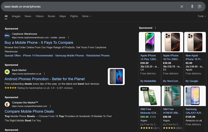This screenshot has height=132, width=208.
Task: Open the 'SIM Free Motorola G24...' title
Action: pos(149,111)
